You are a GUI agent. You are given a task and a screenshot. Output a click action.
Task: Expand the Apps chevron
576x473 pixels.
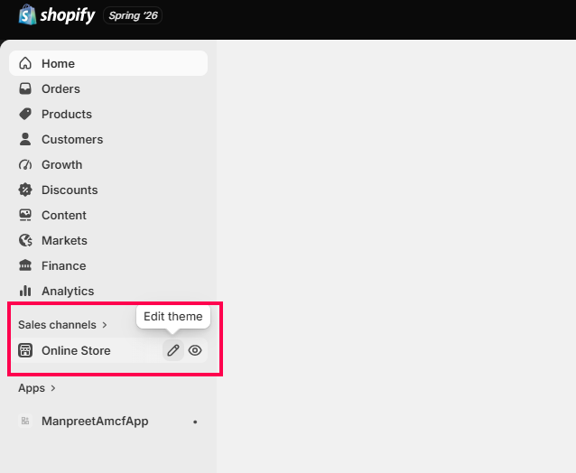53,388
